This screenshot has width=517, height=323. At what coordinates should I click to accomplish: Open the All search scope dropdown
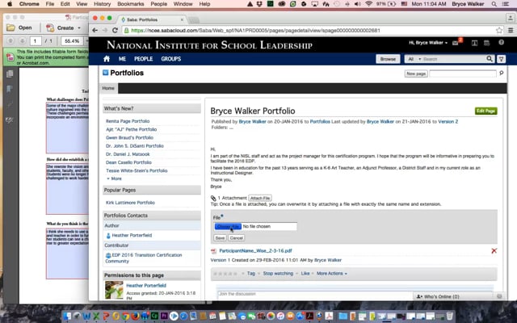pyautogui.click(x=414, y=59)
